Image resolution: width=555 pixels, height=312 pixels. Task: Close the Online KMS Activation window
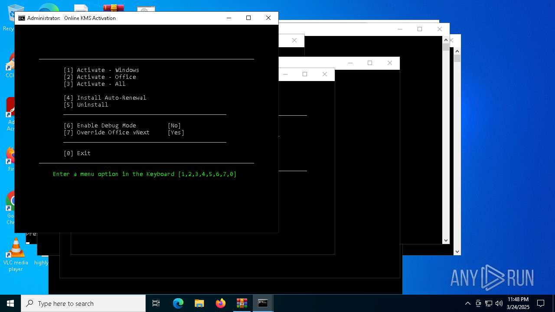pos(268,18)
